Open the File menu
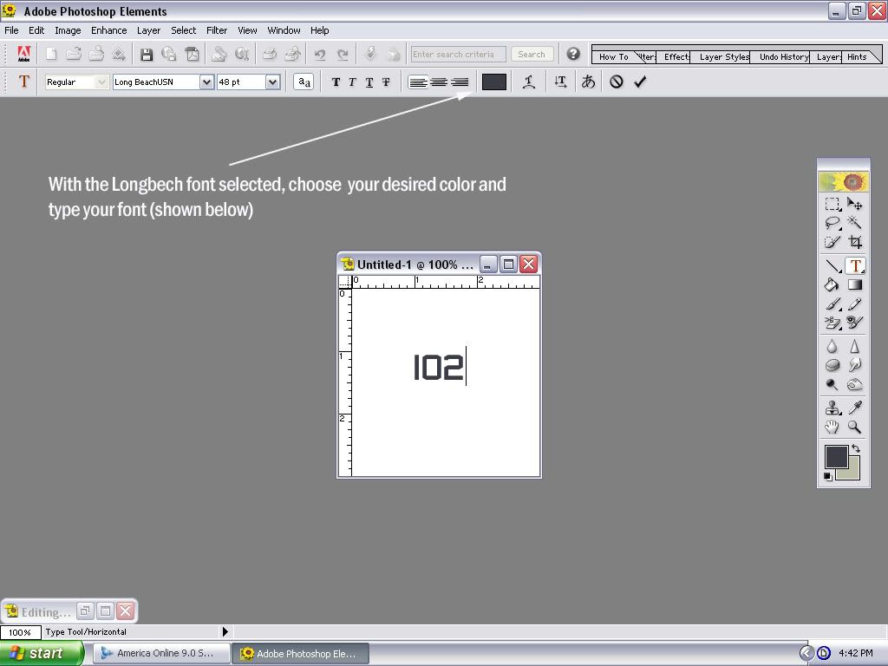The height and width of the screenshot is (666, 888). pyautogui.click(x=11, y=30)
